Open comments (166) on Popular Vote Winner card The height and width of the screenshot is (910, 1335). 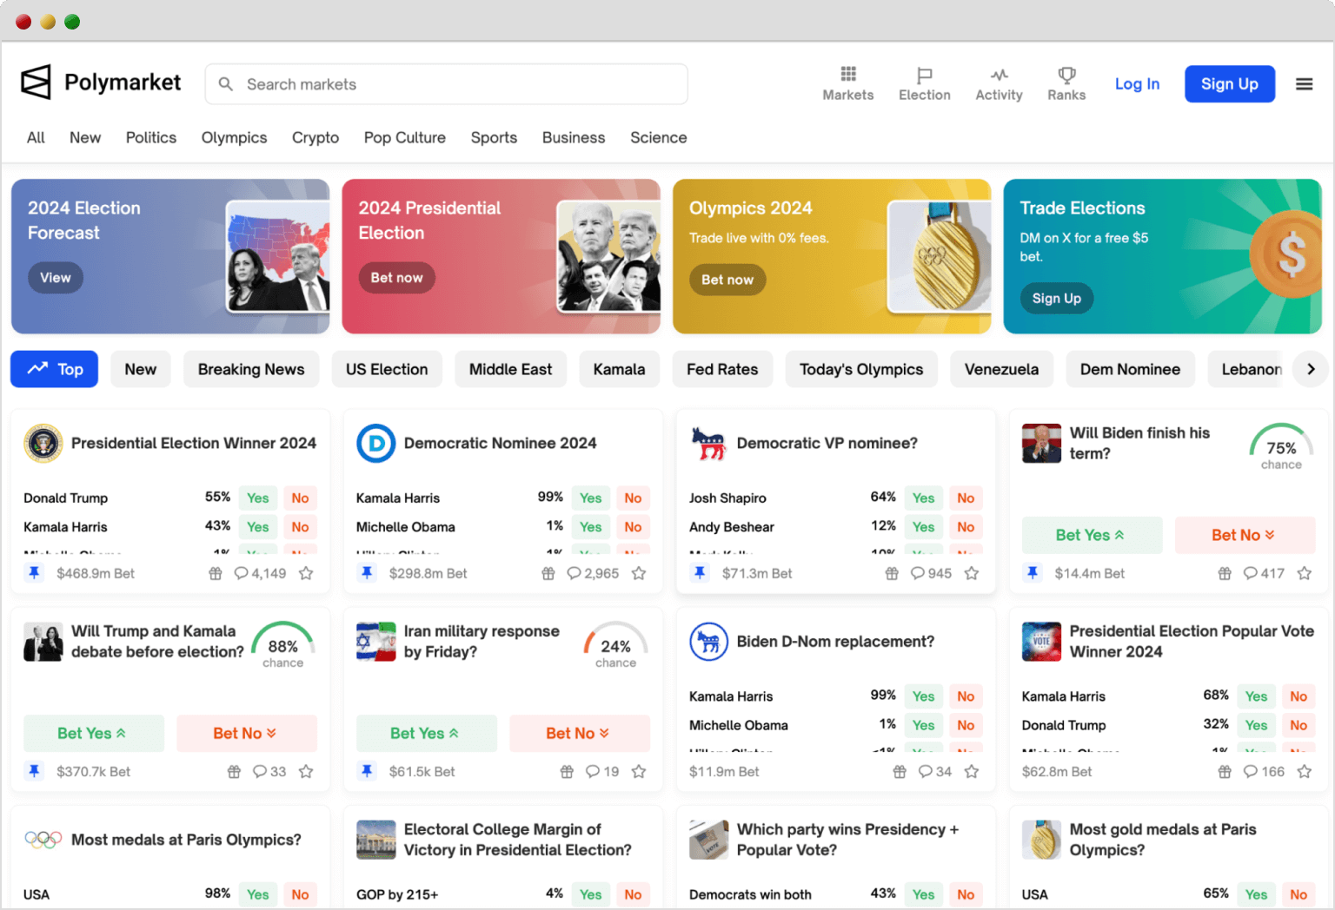(x=1264, y=771)
